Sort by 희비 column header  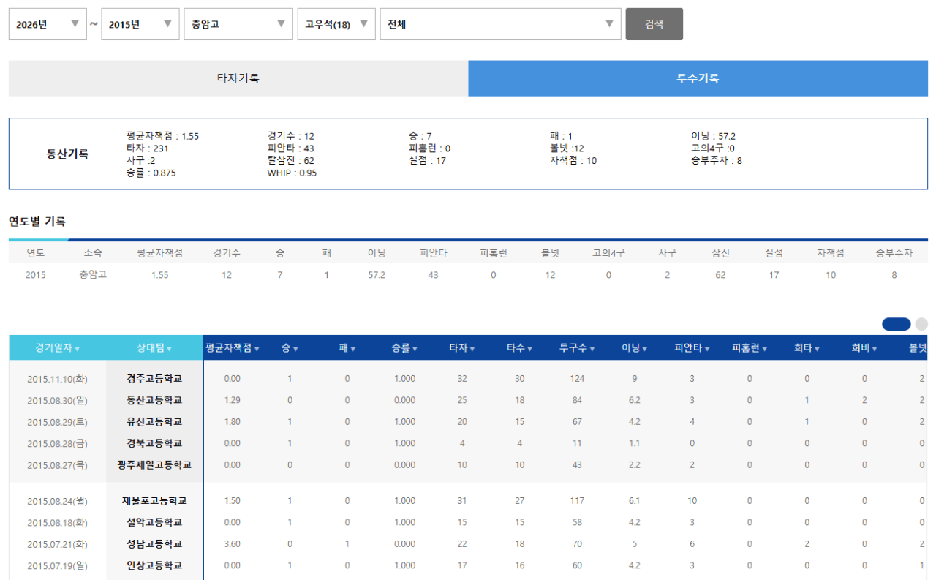(x=864, y=348)
